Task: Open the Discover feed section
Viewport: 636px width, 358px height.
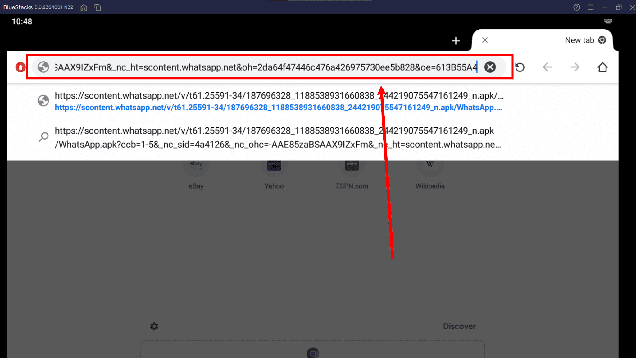Action: (460, 326)
